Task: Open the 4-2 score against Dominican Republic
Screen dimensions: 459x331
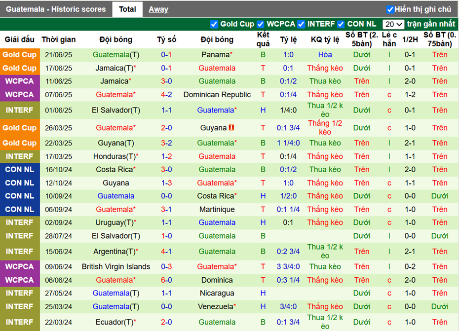Action: [166, 95]
